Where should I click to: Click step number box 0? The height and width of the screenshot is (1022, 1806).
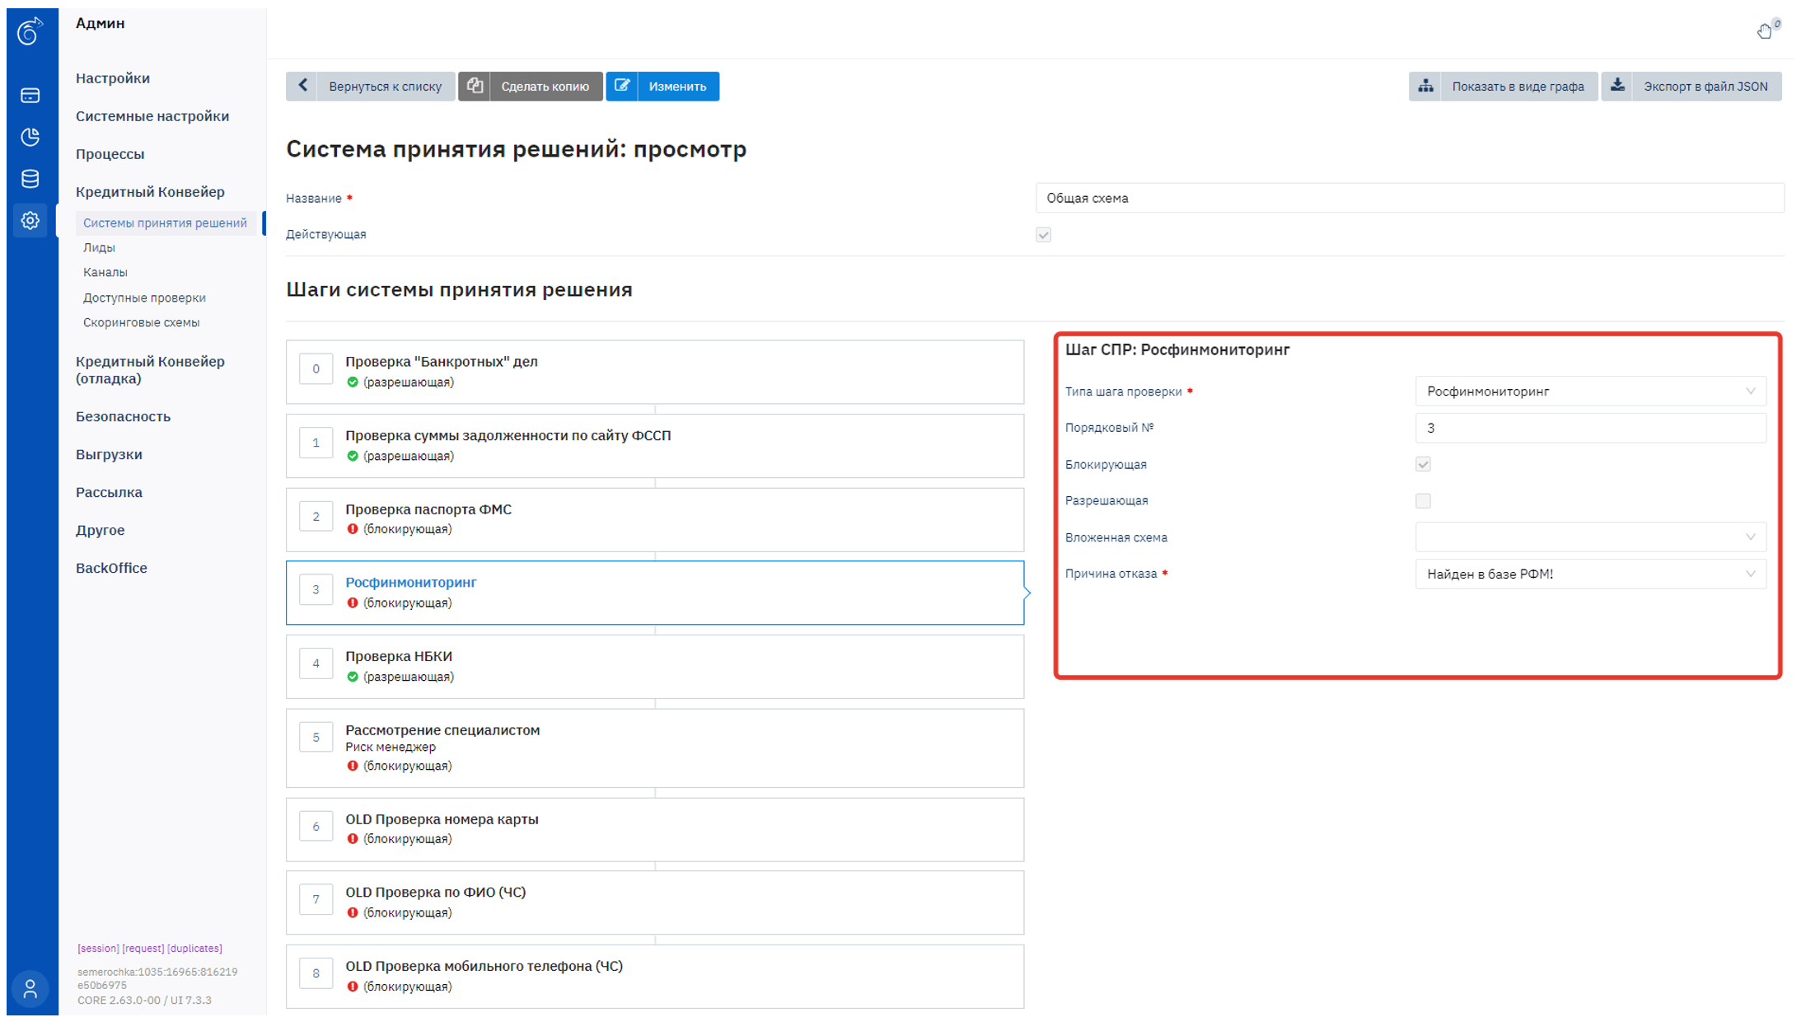click(x=316, y=369)
